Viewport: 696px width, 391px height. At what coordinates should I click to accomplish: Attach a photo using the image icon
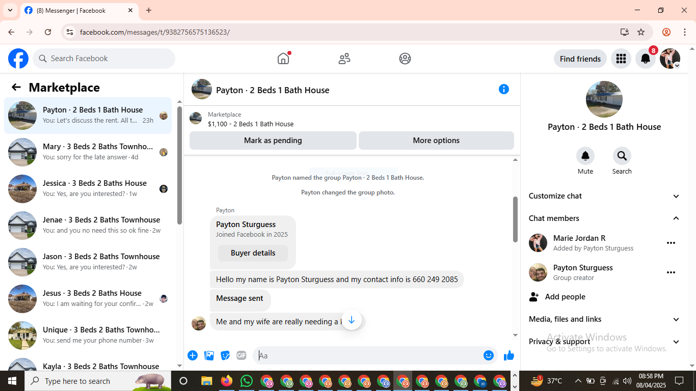(x=209, y=355)
